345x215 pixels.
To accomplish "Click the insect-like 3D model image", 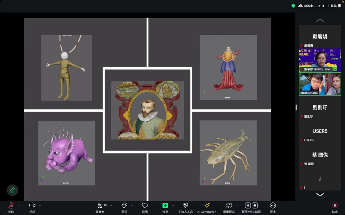I will 228,153.
